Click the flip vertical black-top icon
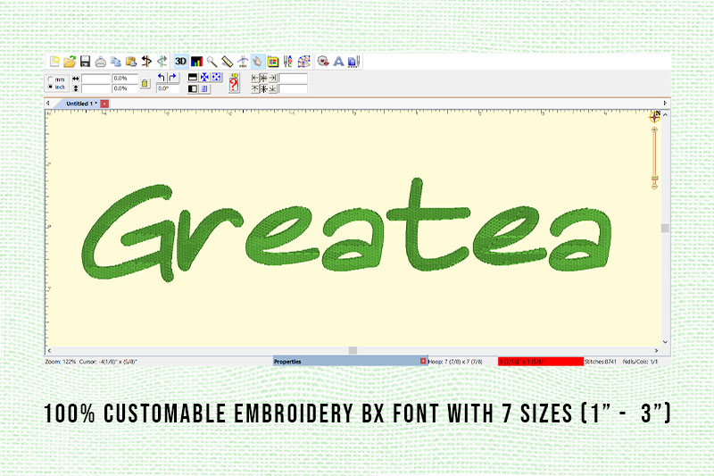Image resolution: width=714 pixels, height=476 pixels. click(x=193, y=78)
